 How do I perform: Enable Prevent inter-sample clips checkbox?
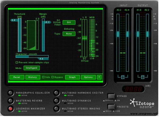coord(17,63)
